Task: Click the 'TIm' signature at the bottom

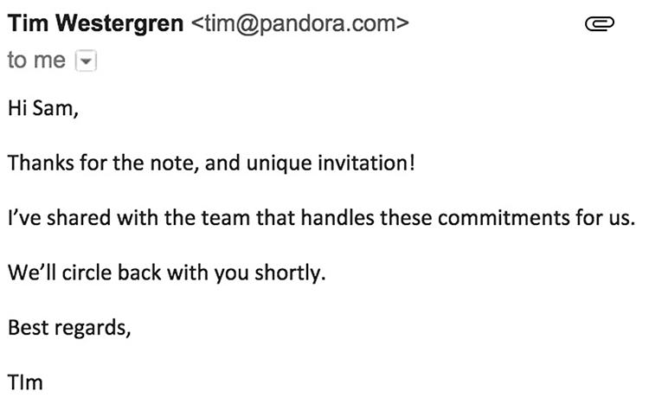Action: [x=25, y=382]
